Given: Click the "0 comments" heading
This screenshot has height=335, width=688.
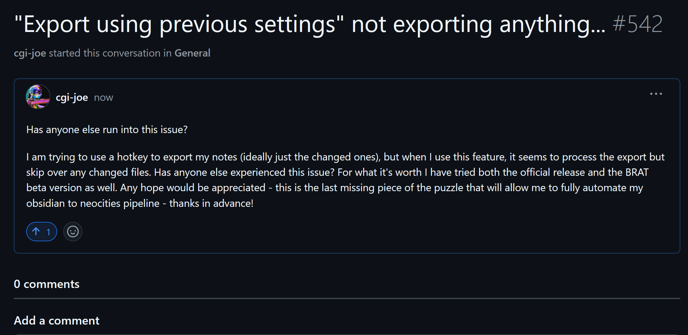Looking at the screenshot, I should [x=47, y=284].
